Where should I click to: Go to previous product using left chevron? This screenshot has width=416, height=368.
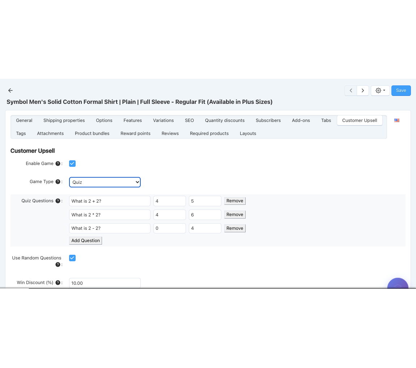click(351, 90)
